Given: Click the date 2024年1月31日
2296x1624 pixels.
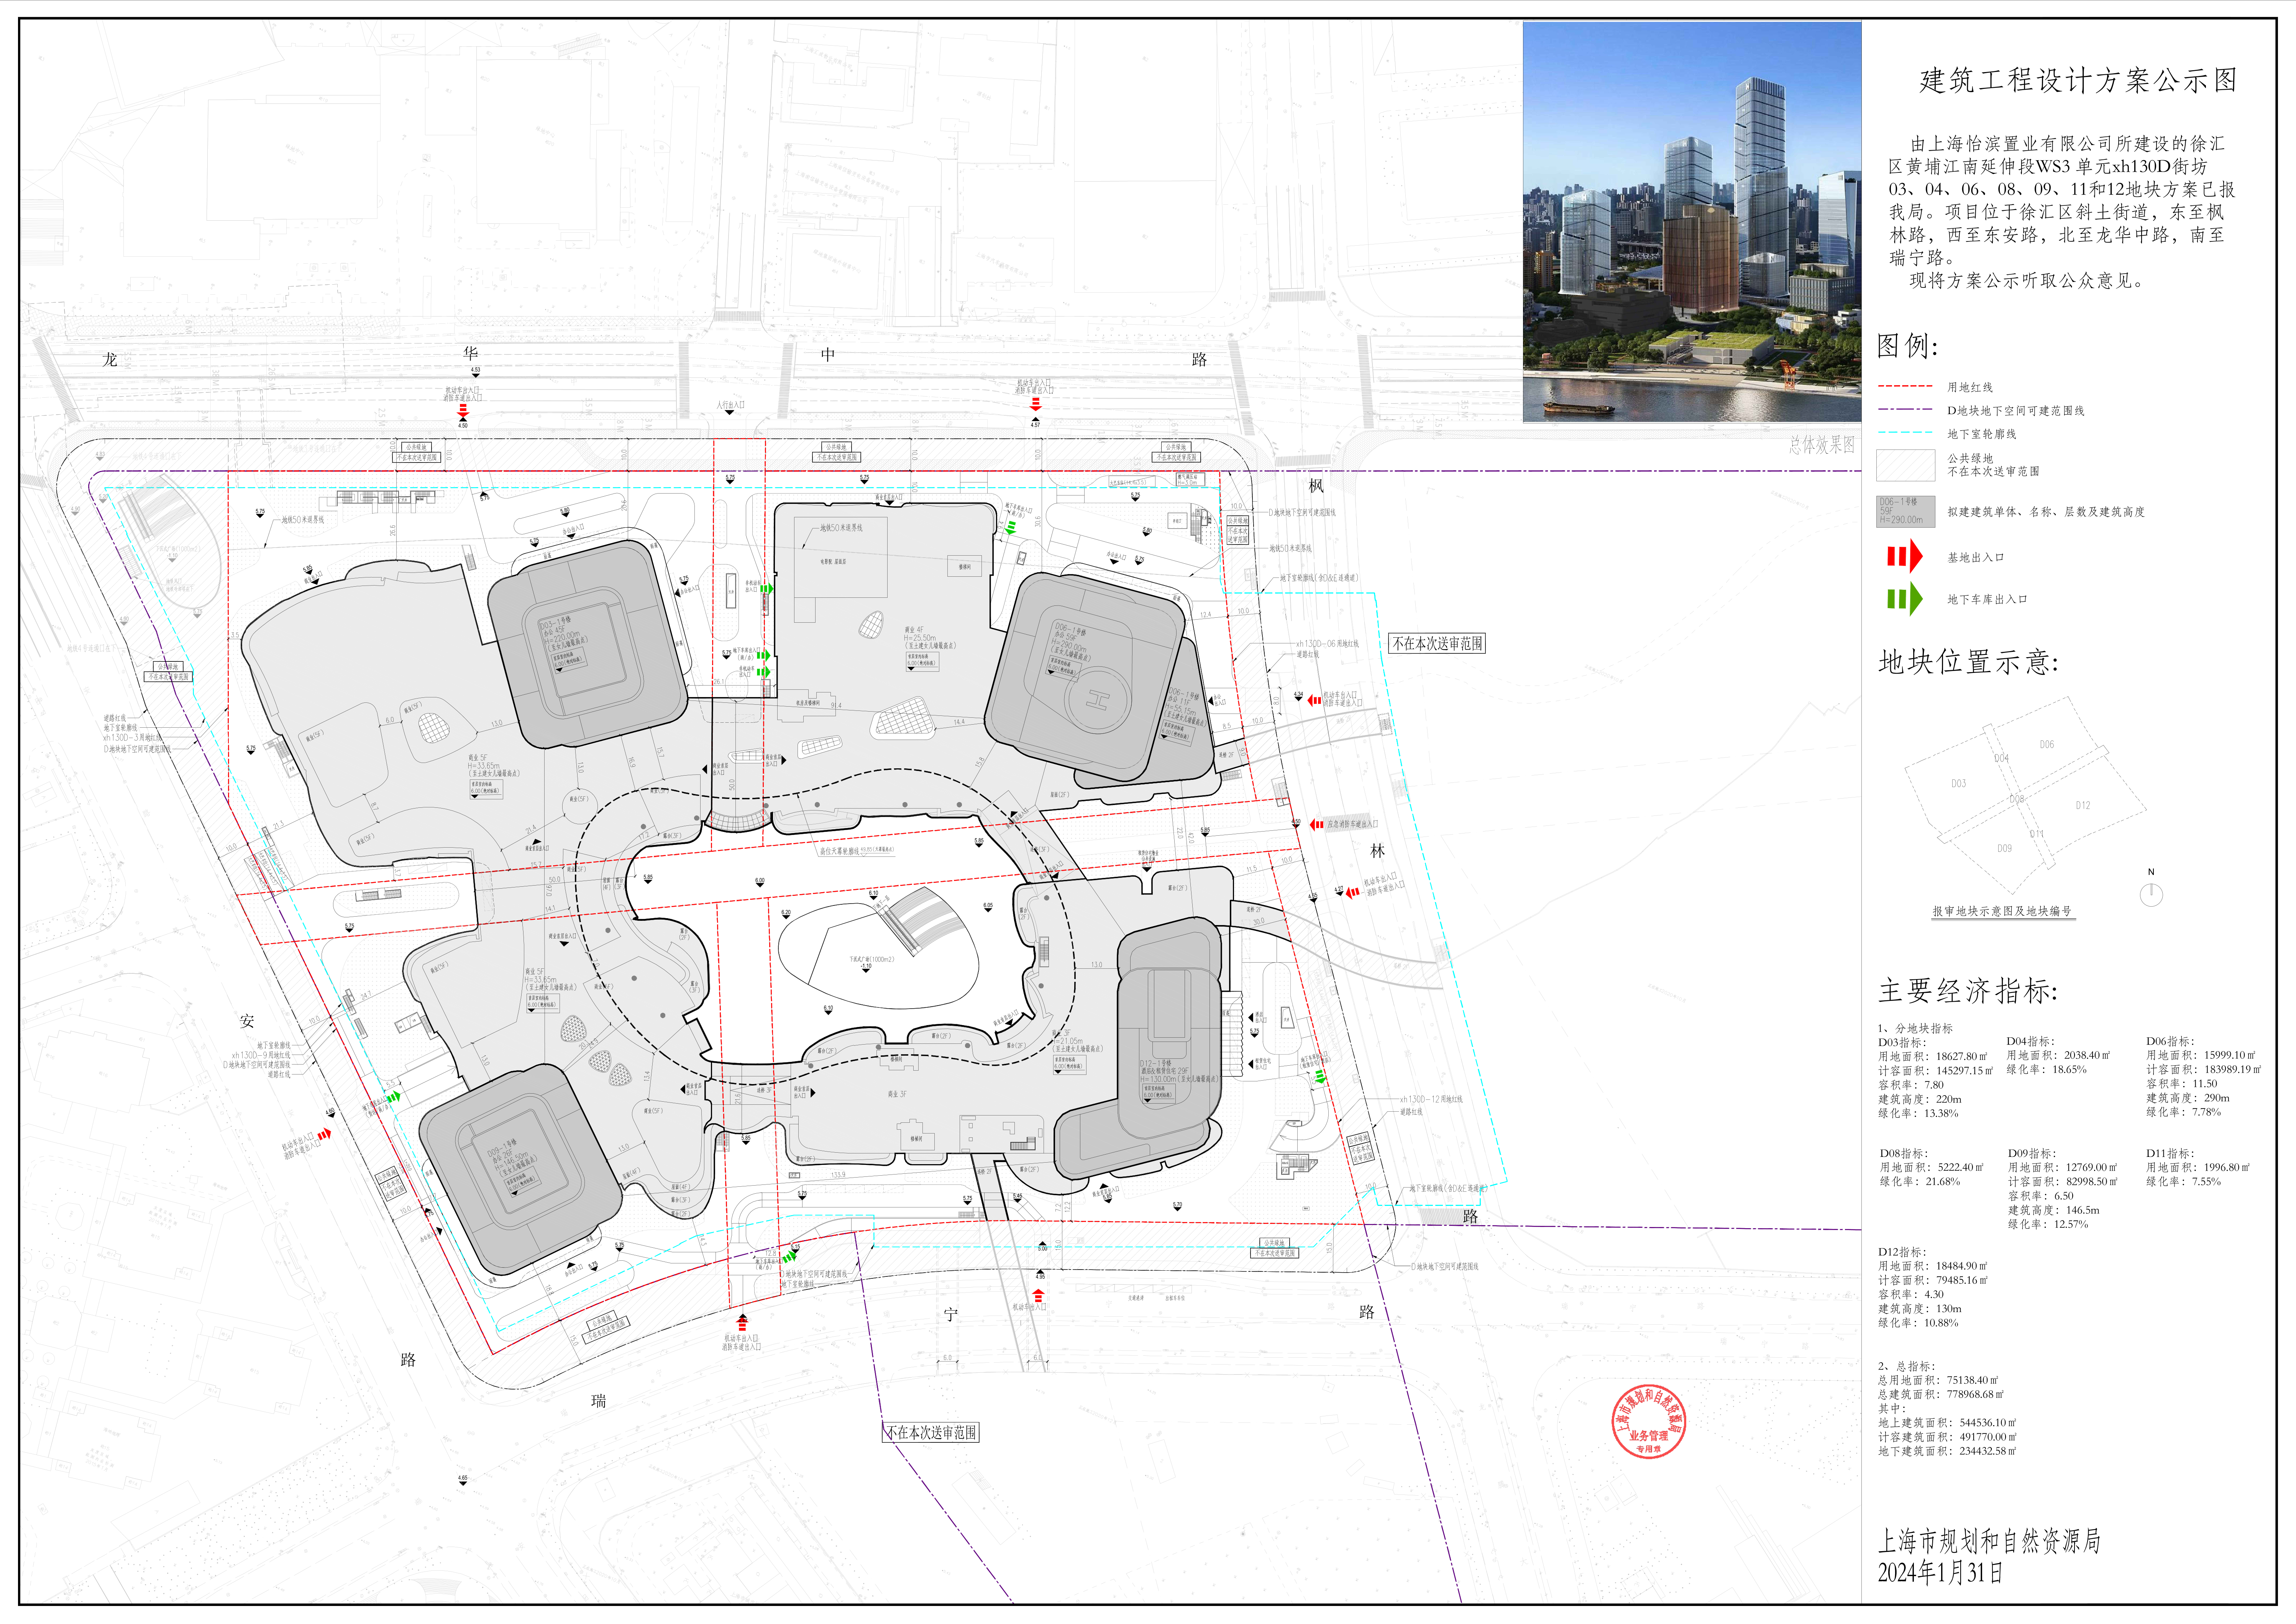Looking at the screenshot, I should click(1941, 1573).
